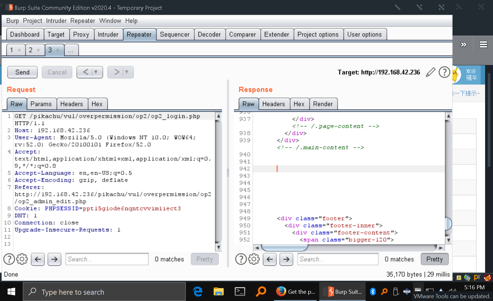Click Request panel search field
493x301 pixels.
[107, 259]
